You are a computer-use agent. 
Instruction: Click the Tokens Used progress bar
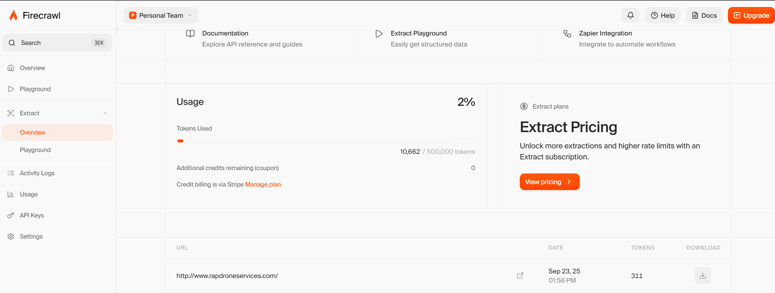point(326,141)
